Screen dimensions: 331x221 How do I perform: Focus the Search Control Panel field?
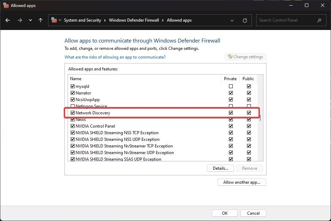(291, 20)
